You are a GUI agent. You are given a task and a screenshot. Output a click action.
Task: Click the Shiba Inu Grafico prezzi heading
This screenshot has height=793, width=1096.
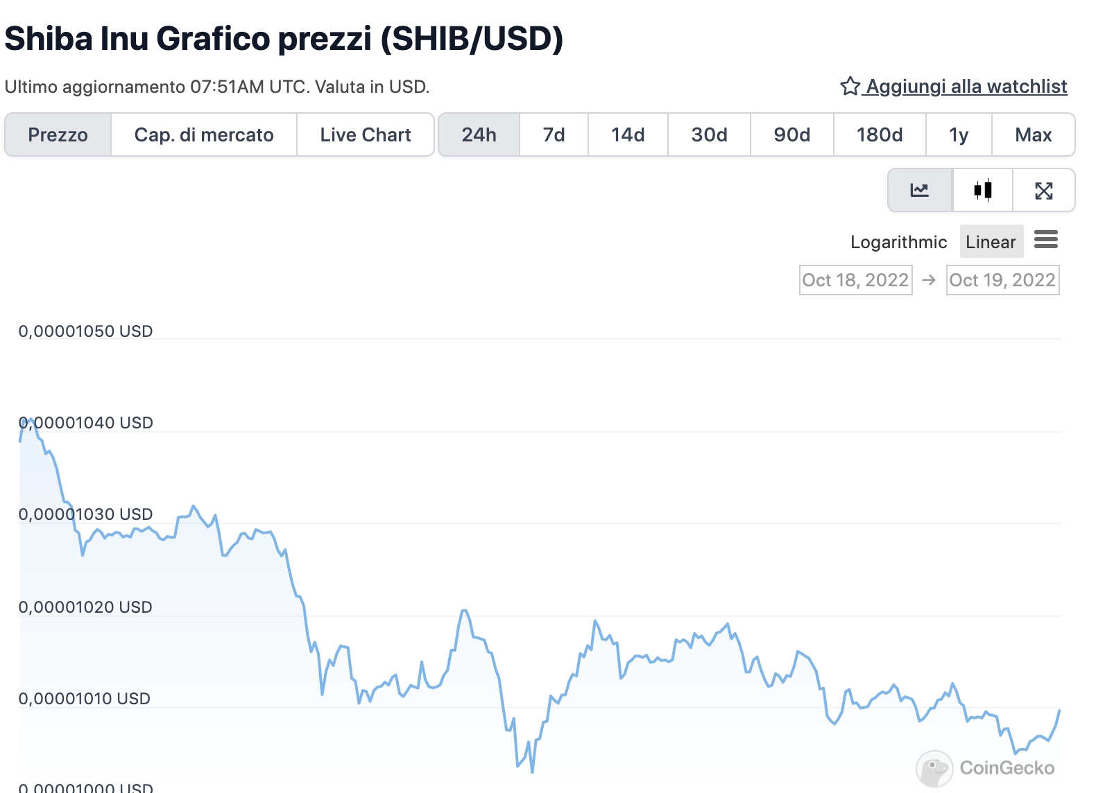tap(284, 39)
